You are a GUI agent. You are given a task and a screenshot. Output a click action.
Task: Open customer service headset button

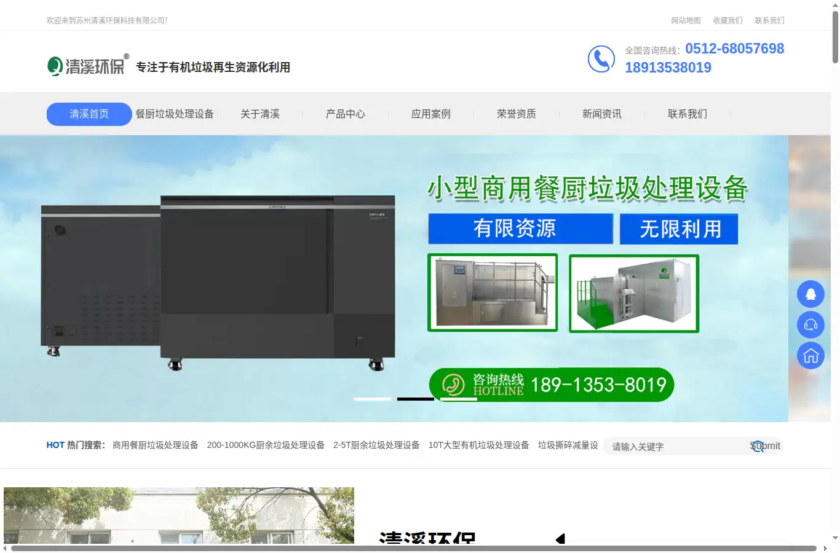click(x=810, y=325)
